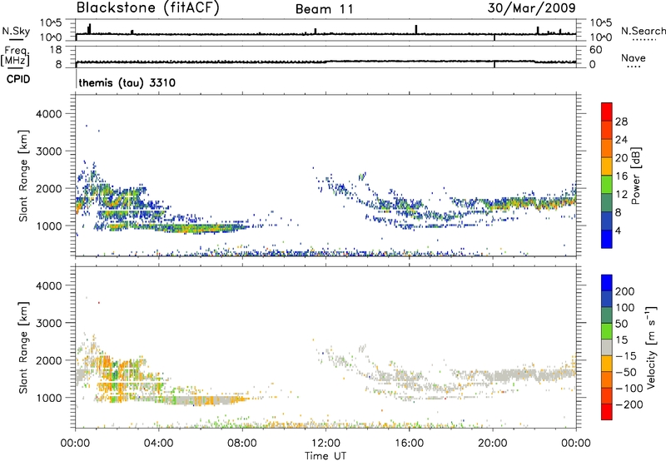This screenshot has width=666, height=461.
Task: Select the red bottom segment of Velocity colorbar
Action: click(607, 412)
